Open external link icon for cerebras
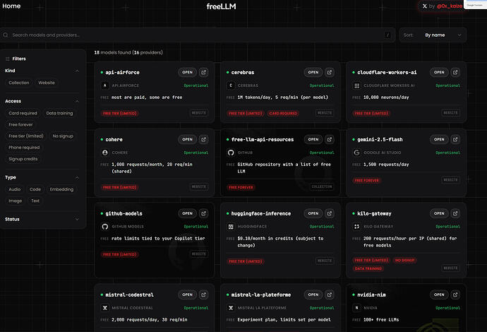This screenshot has width=487, height=332. (x=329, y=72)
